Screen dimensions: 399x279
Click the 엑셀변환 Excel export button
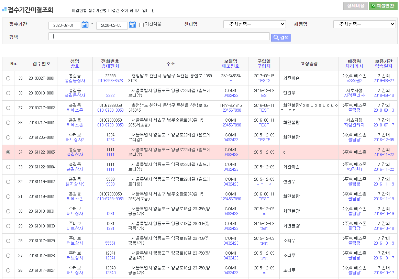pos(383,6)
